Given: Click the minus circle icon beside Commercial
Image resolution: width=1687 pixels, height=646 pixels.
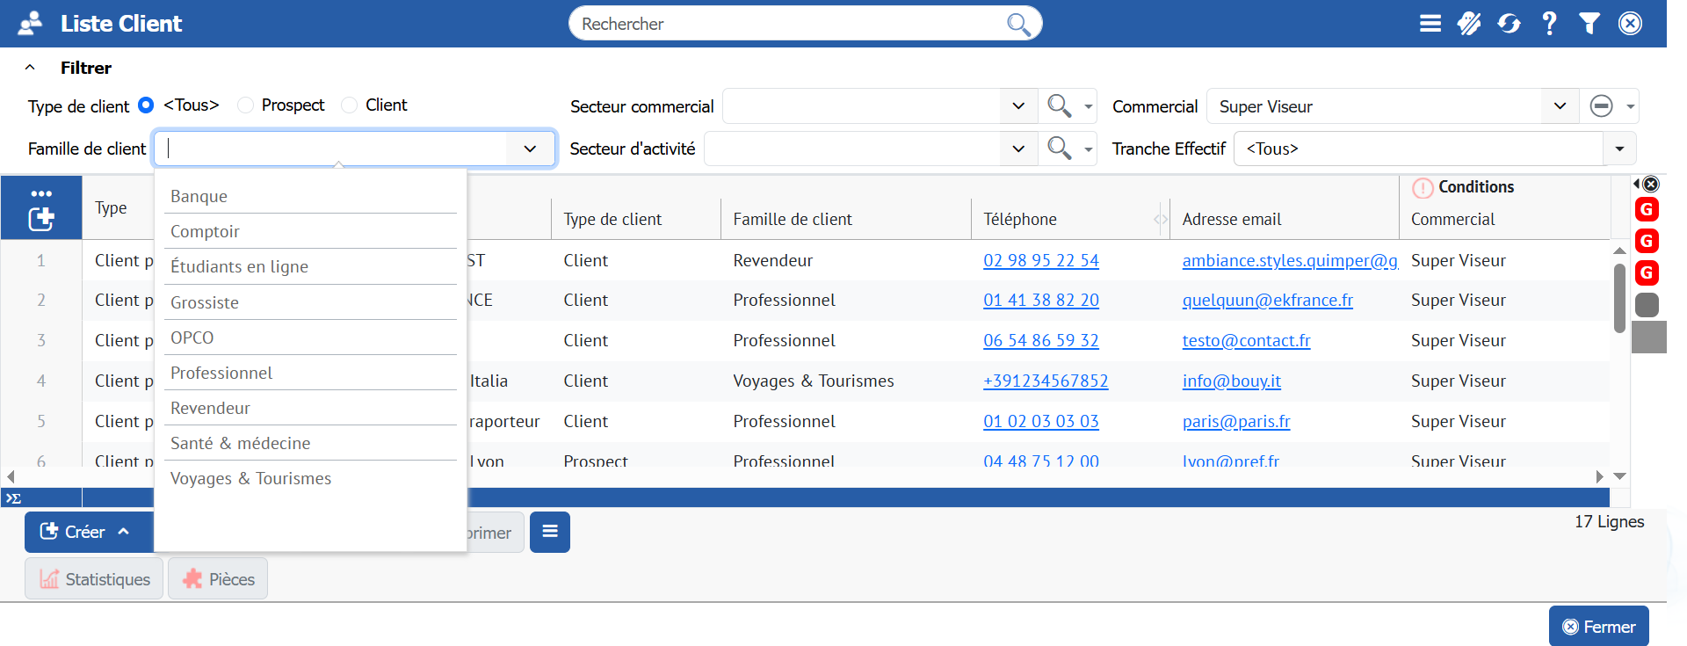Looking at the screenshot, I should point(1601,106).
